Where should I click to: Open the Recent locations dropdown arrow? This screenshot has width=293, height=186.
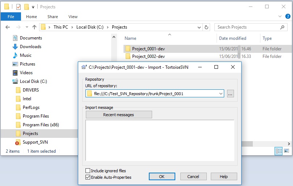coord(27,27)
